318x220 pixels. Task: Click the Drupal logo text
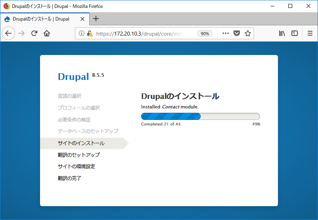click(73, 76)
